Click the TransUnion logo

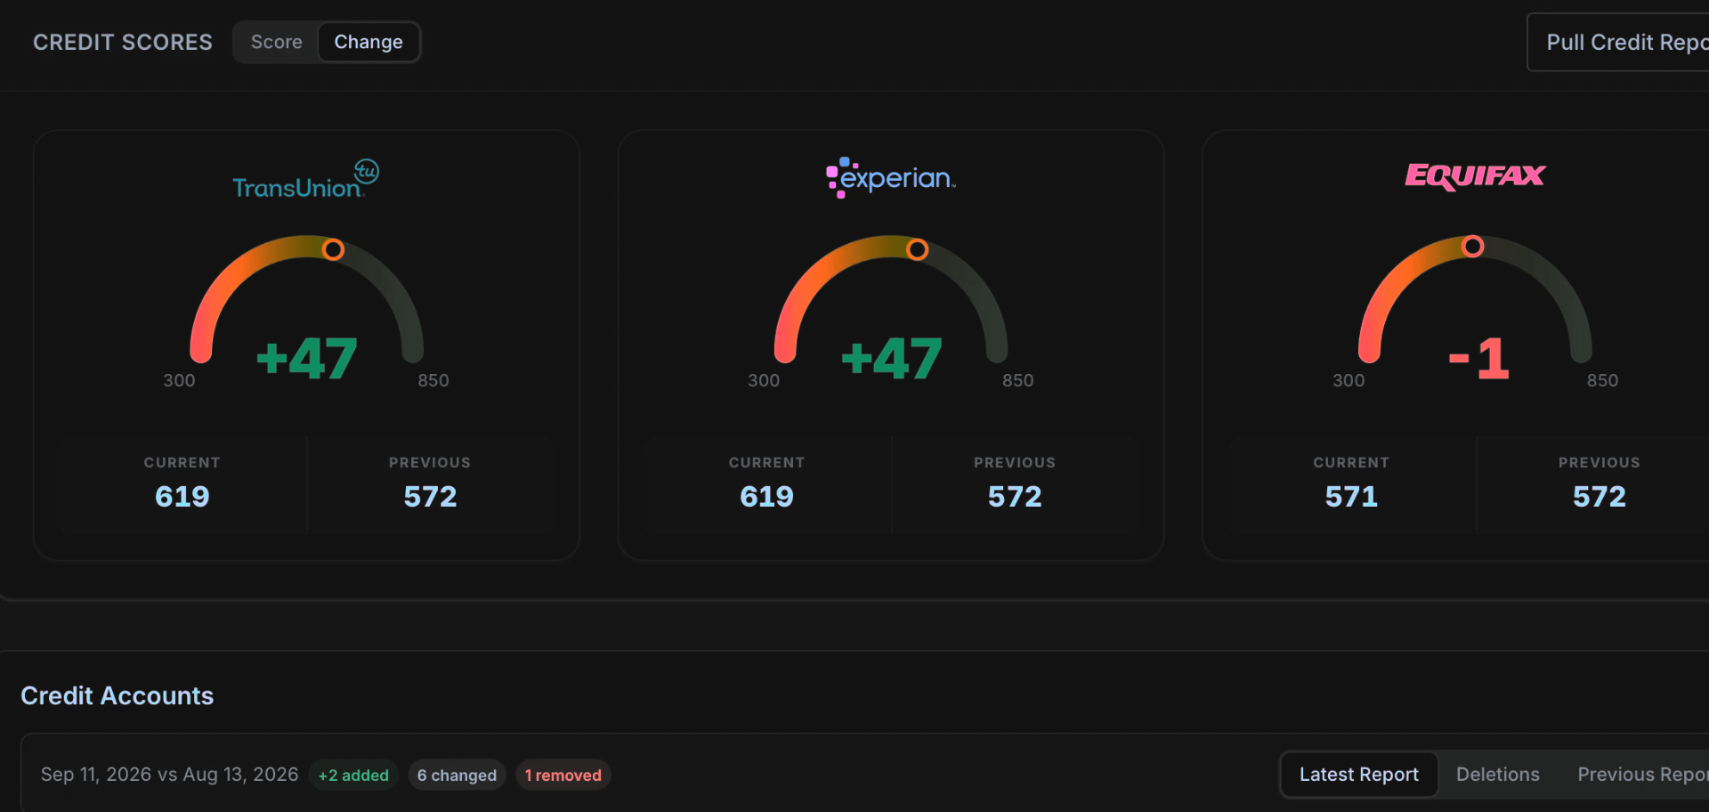coord(305,179)
